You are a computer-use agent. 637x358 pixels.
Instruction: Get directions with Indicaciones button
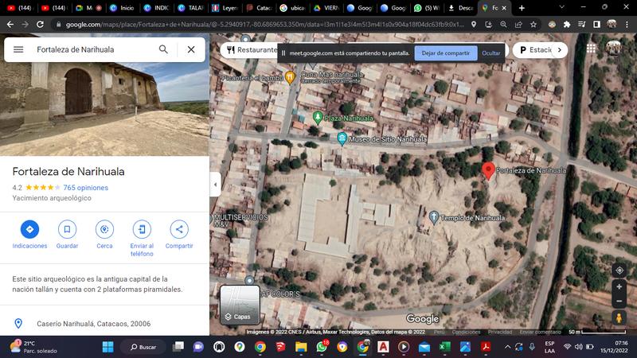click(29, 235)
